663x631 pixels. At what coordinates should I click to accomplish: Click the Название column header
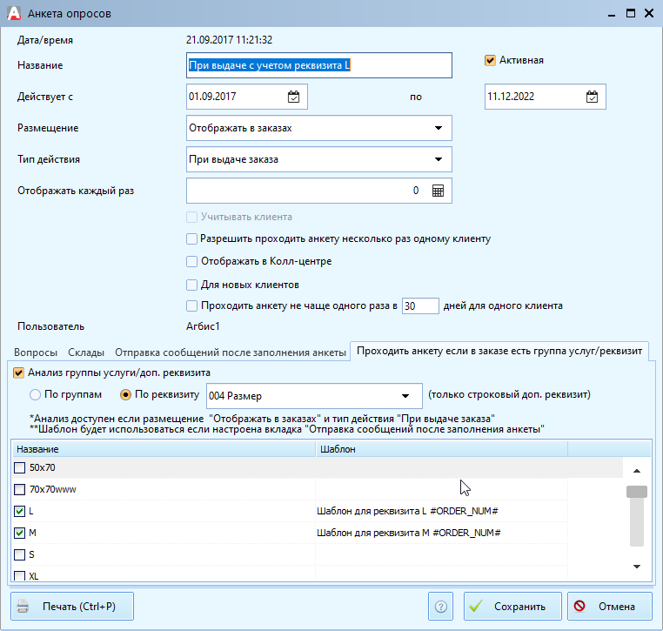click(x=164, y=449)
